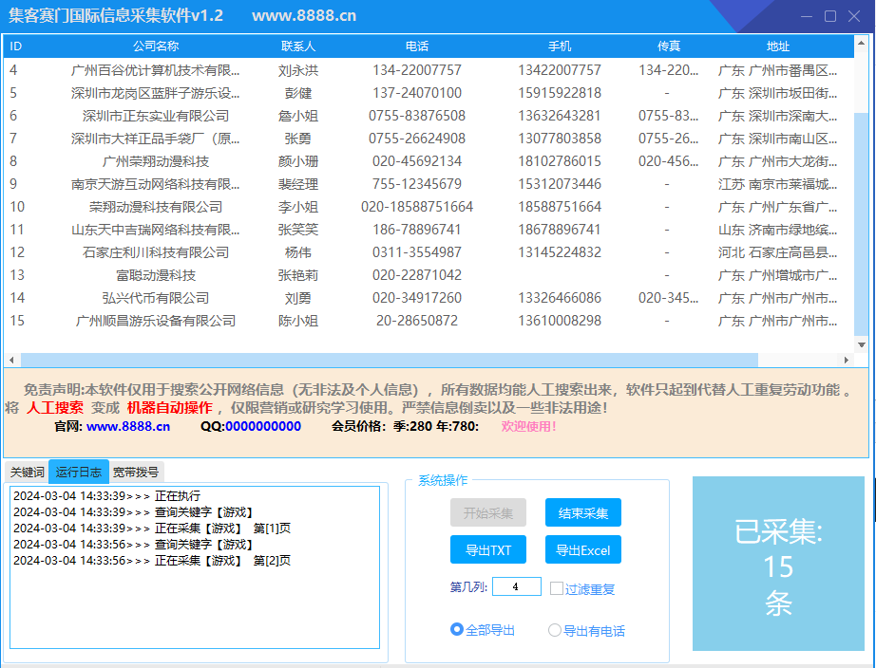The width and height of the screenshot is (876, 668).
Task: Click the vertical scrollbar up arrow
Action: [x=861, y=44]
